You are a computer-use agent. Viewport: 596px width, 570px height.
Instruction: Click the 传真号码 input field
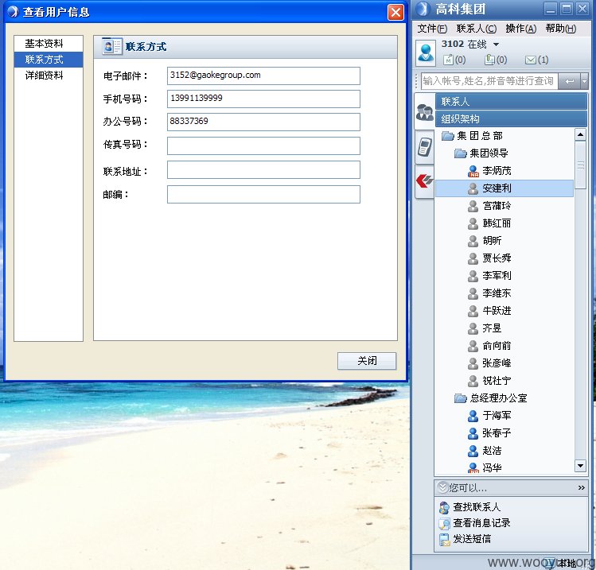(x=263, y=145)
